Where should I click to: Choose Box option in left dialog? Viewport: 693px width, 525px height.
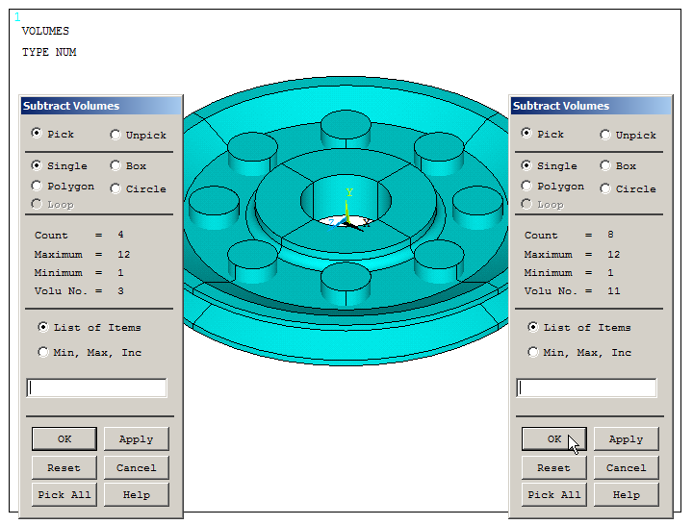click(115, 165)
